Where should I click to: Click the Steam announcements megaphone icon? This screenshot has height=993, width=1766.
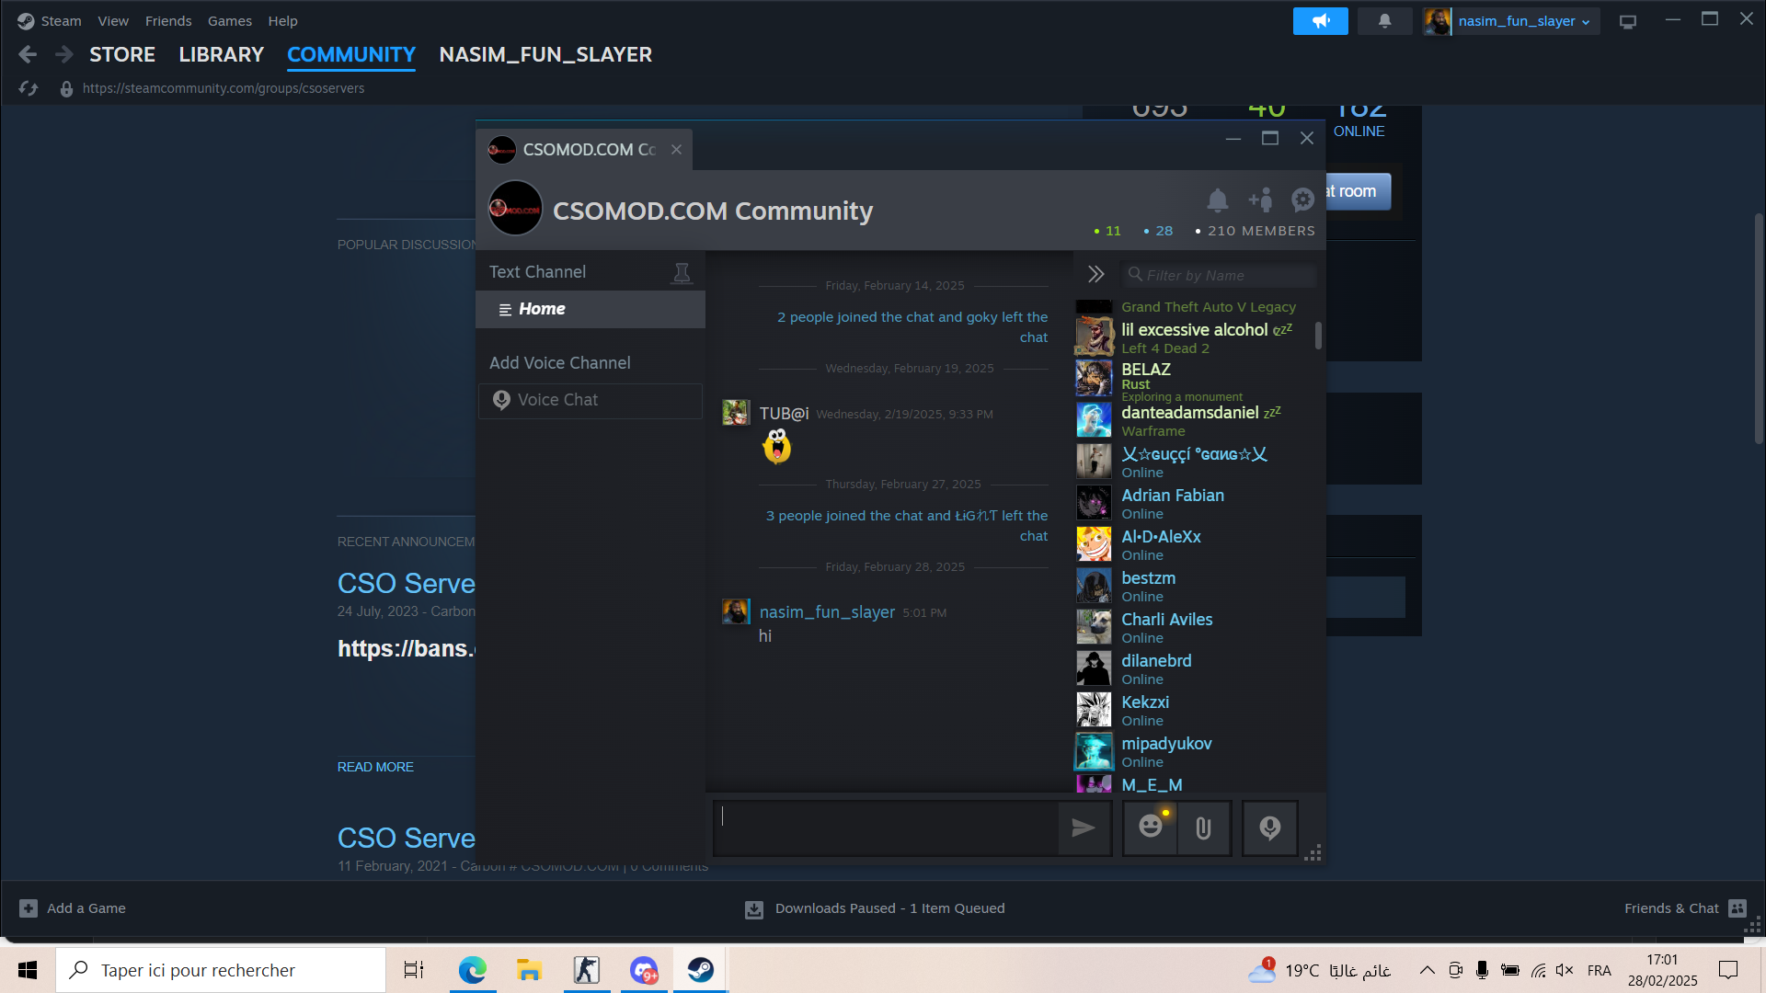click(1320, 20)
